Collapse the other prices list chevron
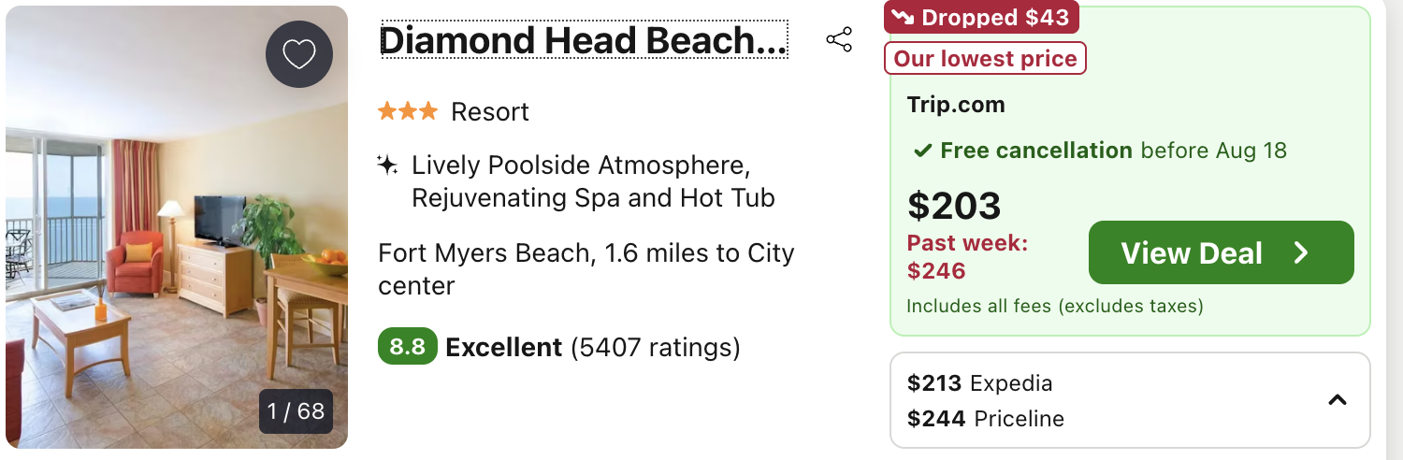Viewport: 1403px width, 460px height. click(x=1338, y=400)
